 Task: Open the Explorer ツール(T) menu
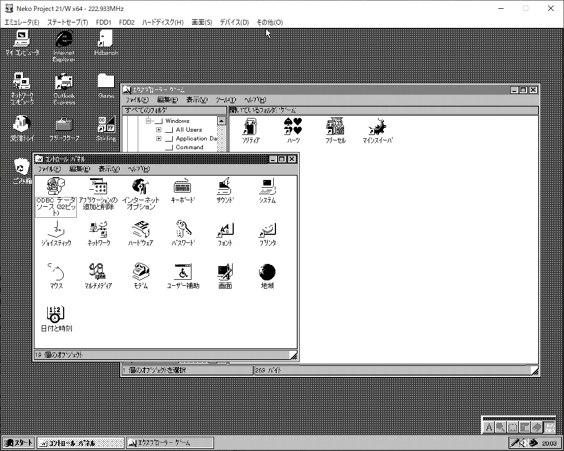point(225,100)
